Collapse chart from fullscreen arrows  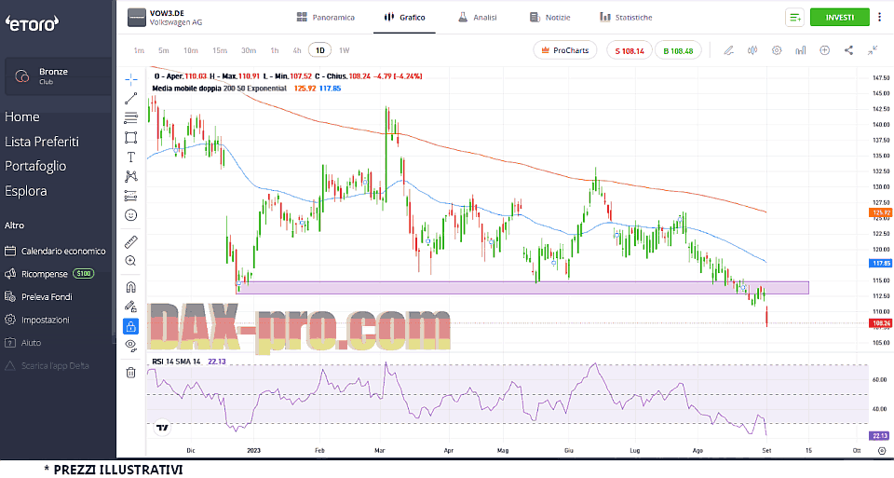tap(873, 50)
